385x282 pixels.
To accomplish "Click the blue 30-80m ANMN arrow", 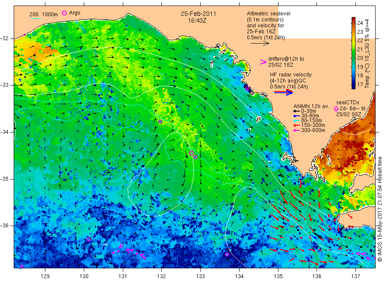I will (296, 116).
